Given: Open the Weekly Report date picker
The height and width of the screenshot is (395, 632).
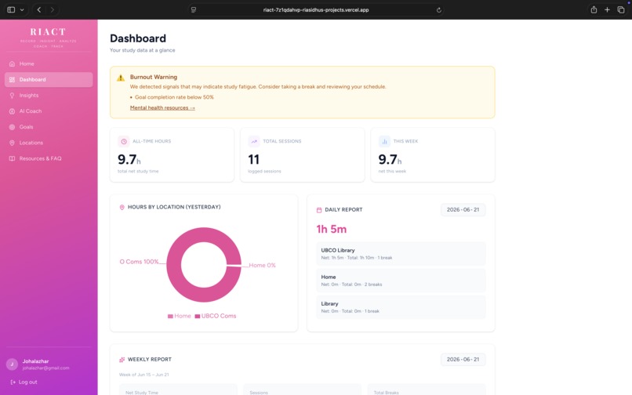Looking at the screenshot, I should pos(463,359).
